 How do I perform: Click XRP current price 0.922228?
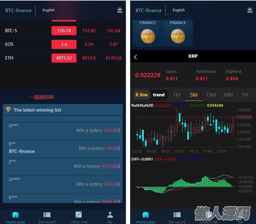(x=148, y=75)
